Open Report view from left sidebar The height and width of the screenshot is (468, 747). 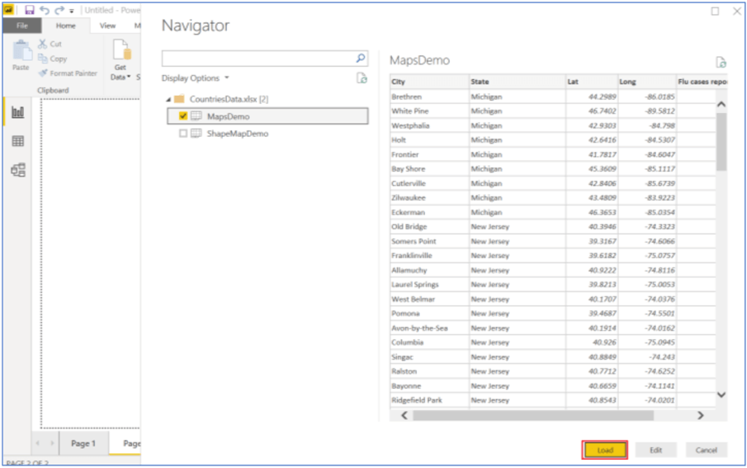tap(18, 112)
